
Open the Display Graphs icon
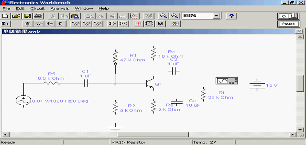click(134, 16)
